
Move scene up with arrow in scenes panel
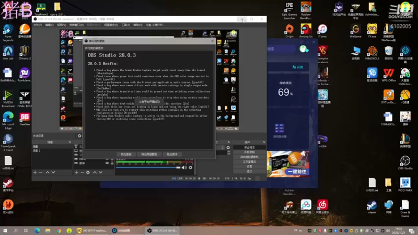pos(48,172)
